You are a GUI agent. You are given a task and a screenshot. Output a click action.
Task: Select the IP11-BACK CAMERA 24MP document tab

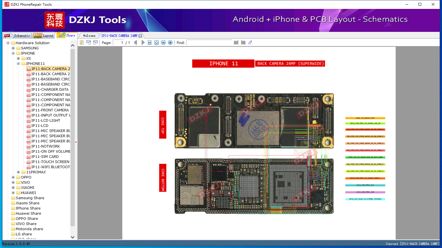tap(119, 36)
